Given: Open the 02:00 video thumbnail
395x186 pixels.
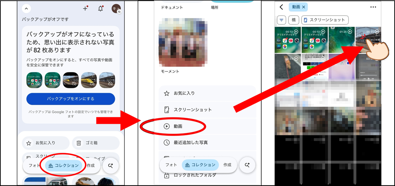Looking at the screenshot, I should tap(315, 67).
